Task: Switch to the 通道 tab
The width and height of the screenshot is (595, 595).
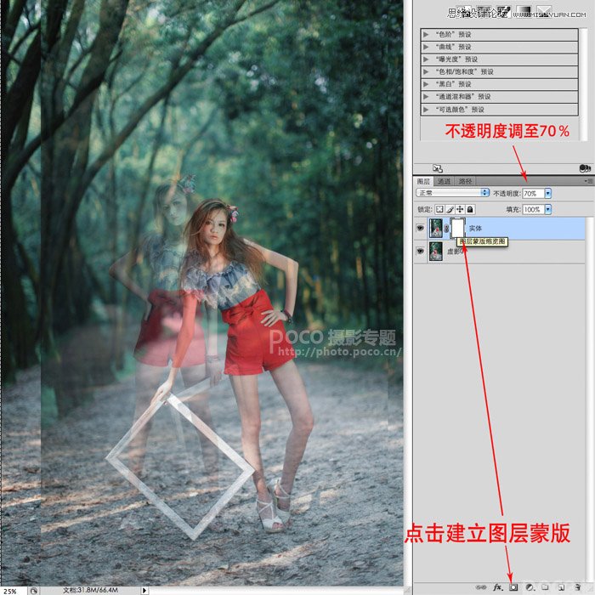Action: (x=444, y=181)
